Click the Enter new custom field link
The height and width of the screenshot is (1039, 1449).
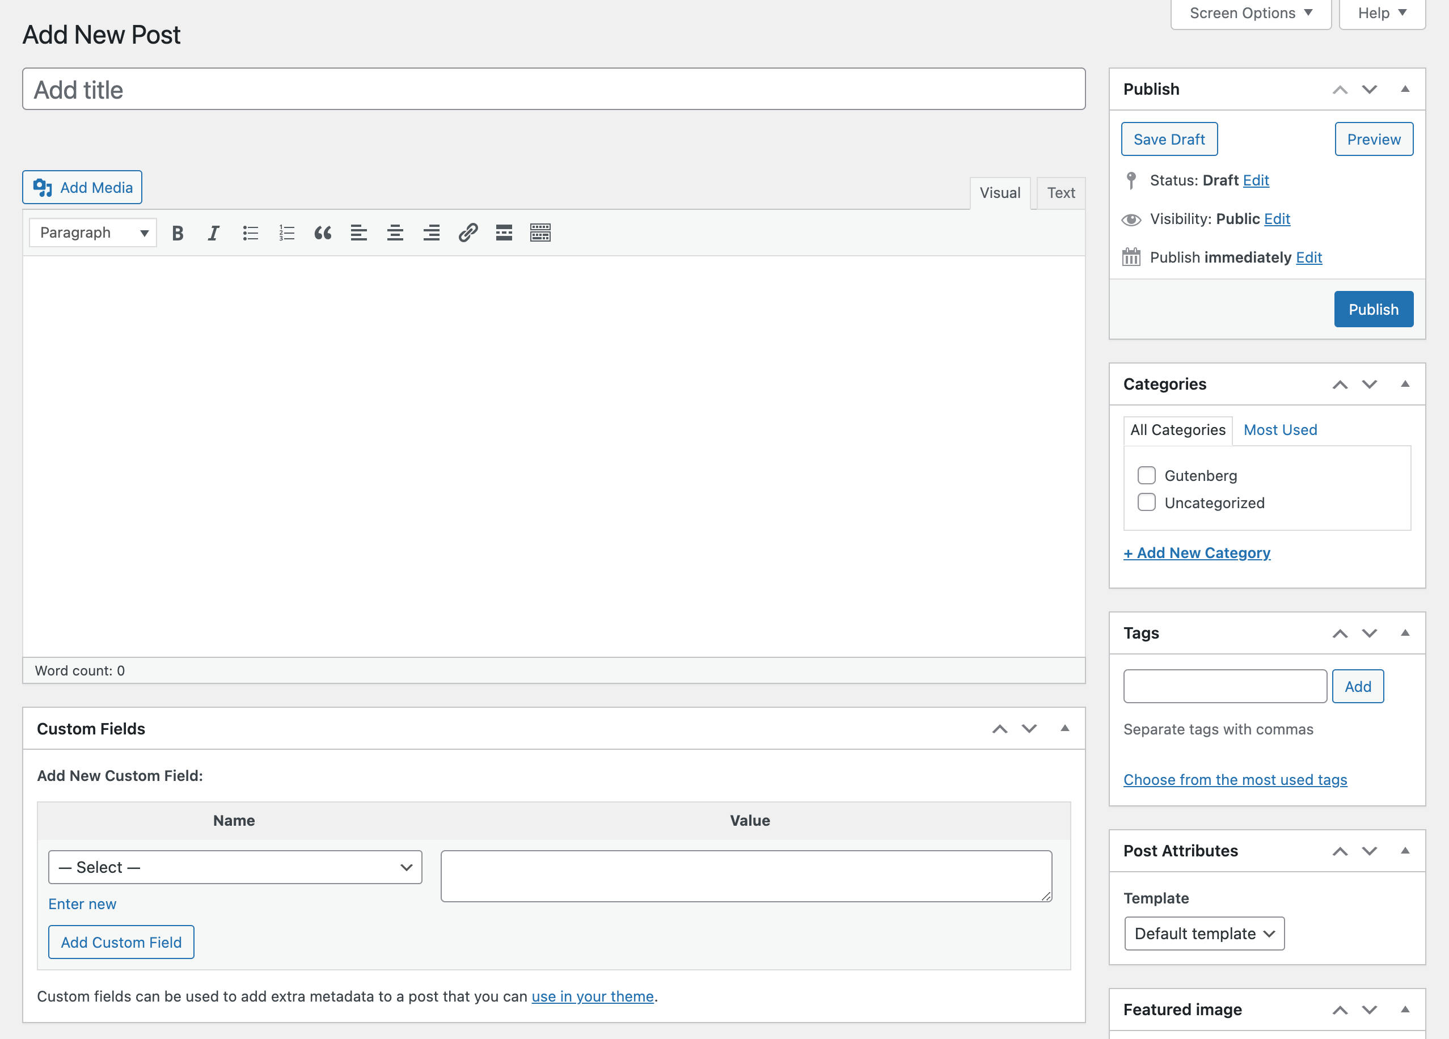[x=81, y=903]
